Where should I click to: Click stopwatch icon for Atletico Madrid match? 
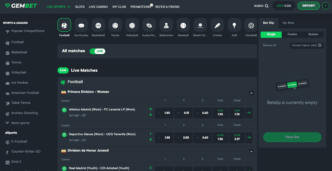(64, 110)
